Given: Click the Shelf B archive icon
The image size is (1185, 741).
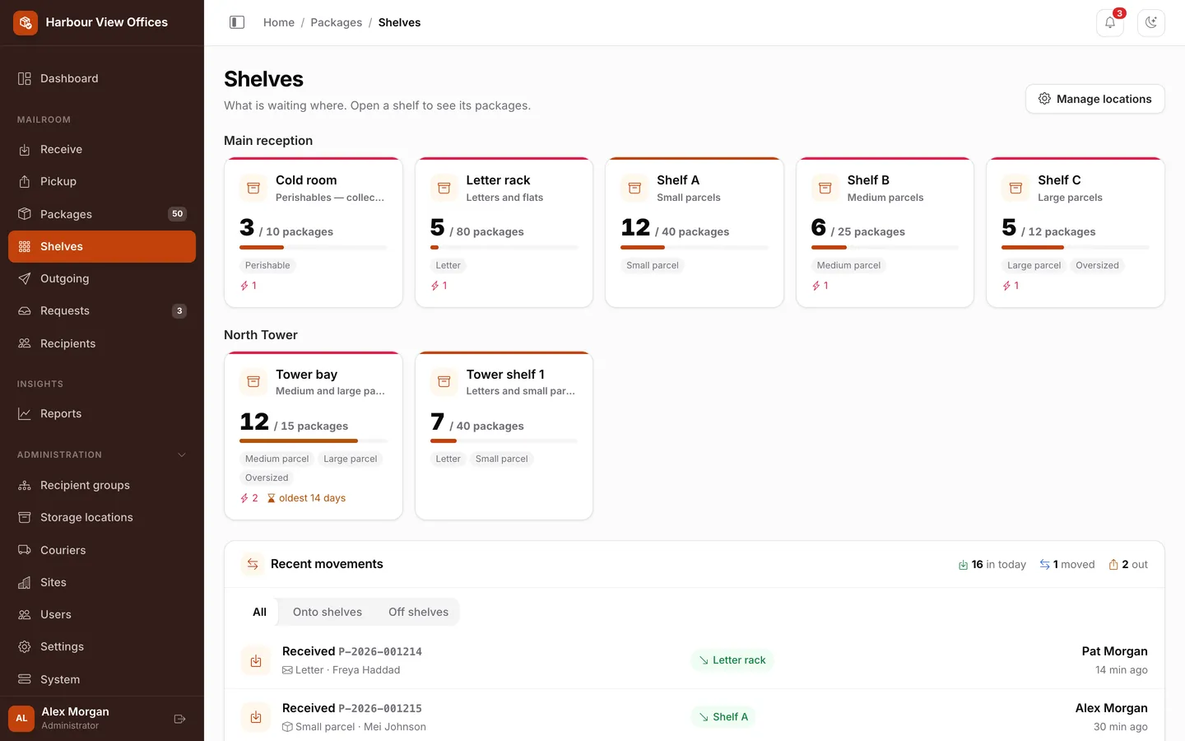Looking at the screenshot, I should (x=825, y=188).
